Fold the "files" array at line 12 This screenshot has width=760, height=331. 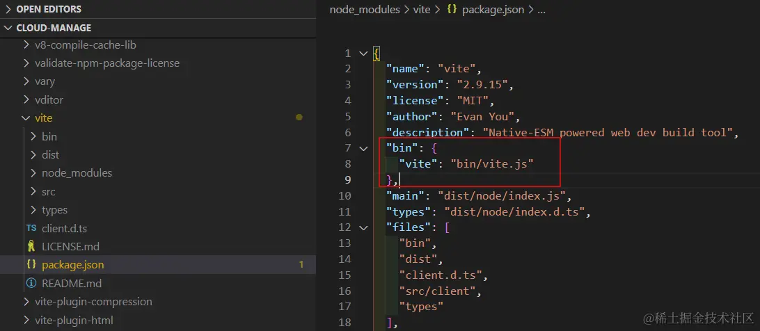[363, 227]
